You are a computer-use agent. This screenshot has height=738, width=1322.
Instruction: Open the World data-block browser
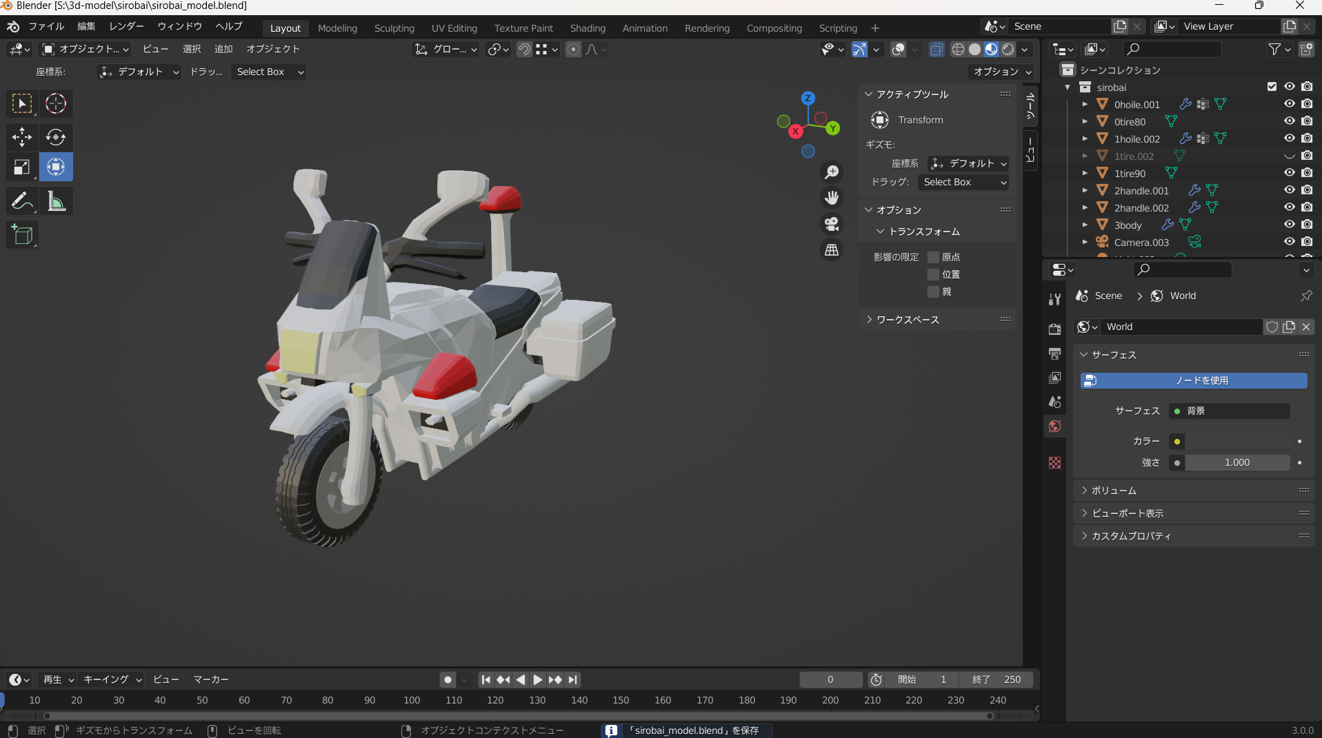1086,327
